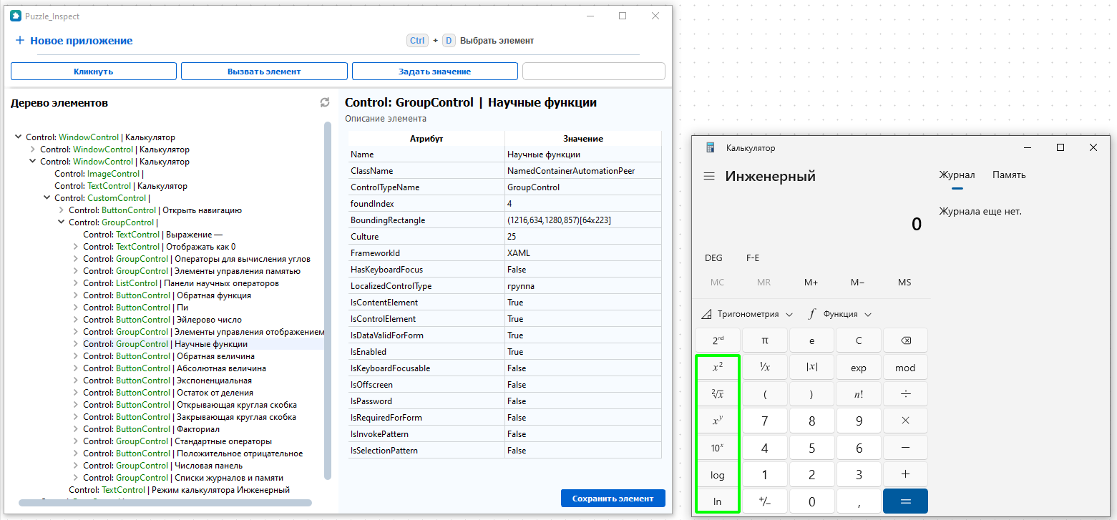Click the NamedContainerAutomationPeer value cell
This screenshot has height=520, width=1117.
[583, 171]
